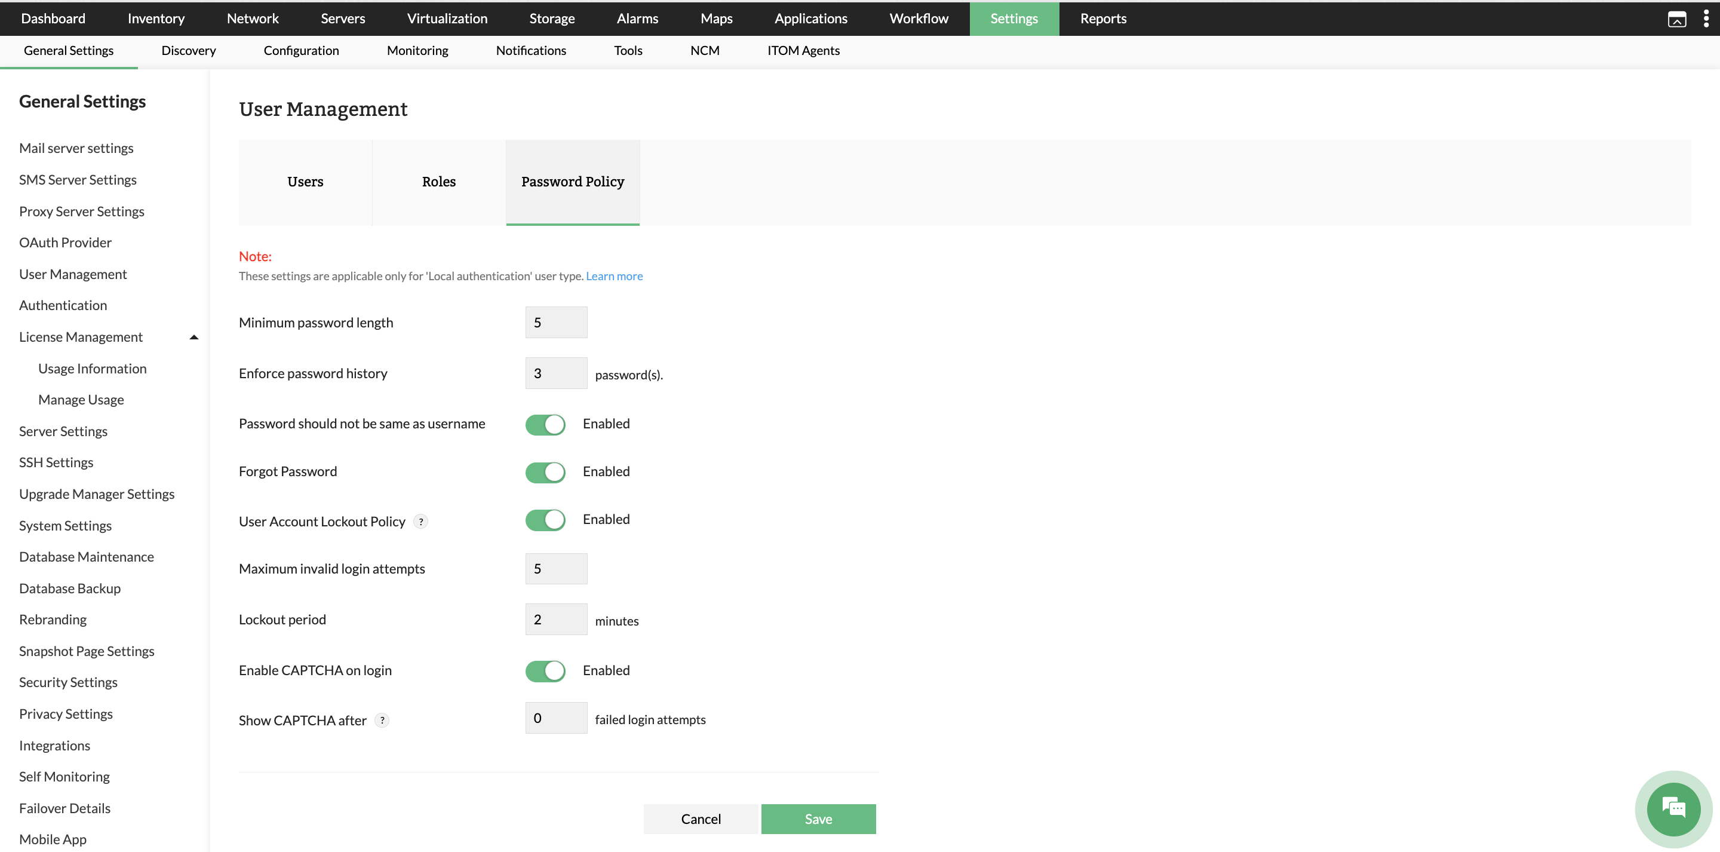Open User Management in sidebar
Image resolution: width=1720 pixels, height=852 pixels.
coord(73,274)
